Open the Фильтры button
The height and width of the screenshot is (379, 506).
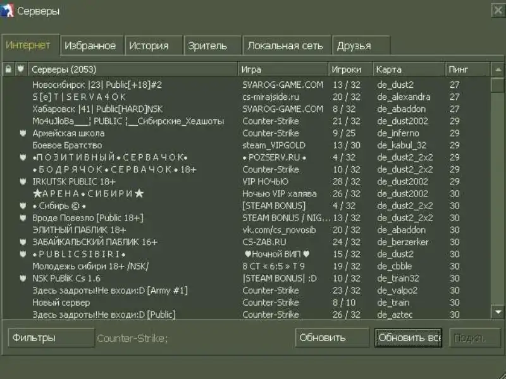[x=51, y=338]
